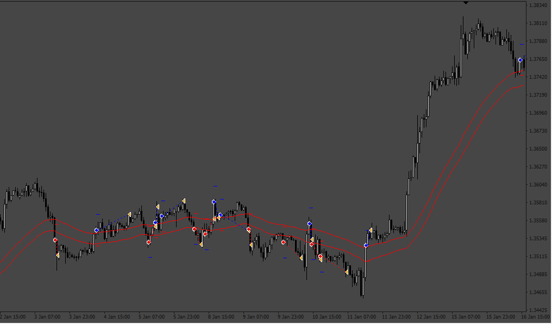Click the 1.35580 price label
The image size is (552, 324).
(537, 221)
